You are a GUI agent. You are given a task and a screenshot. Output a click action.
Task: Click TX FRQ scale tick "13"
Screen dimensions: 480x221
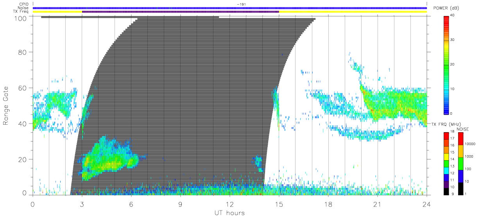(452, 166)
